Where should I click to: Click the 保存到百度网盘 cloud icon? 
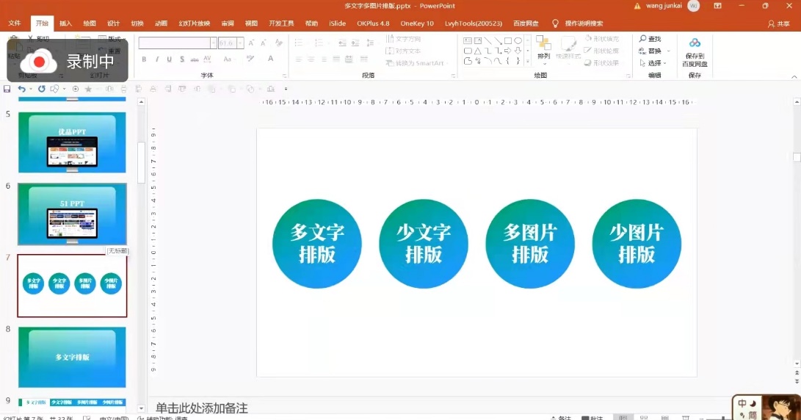(695, 43)
